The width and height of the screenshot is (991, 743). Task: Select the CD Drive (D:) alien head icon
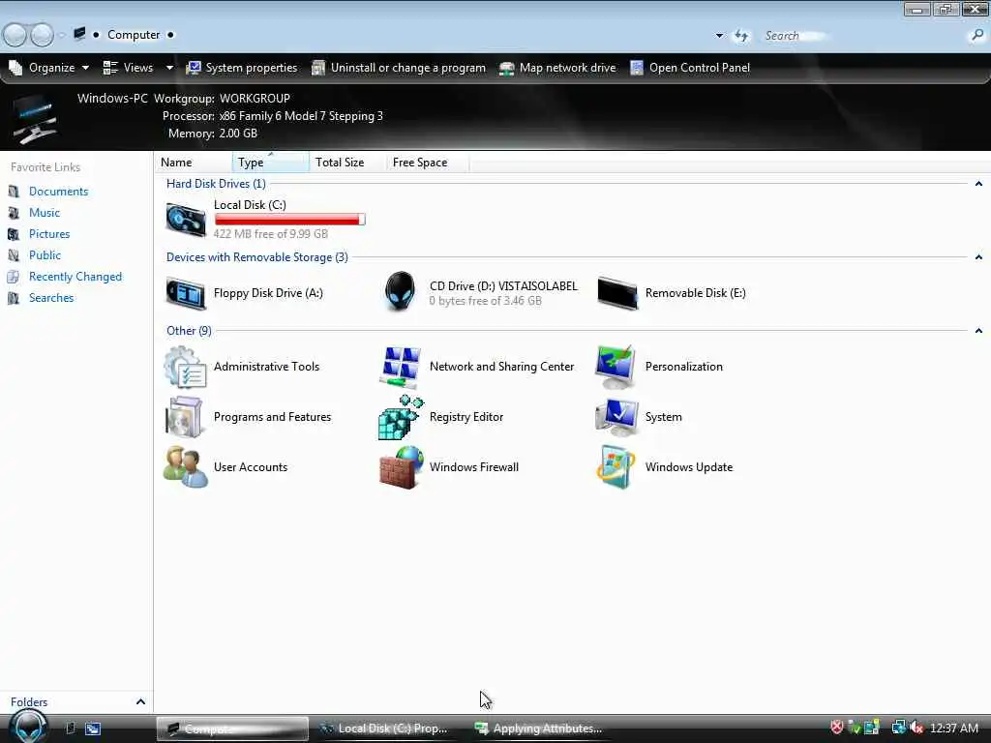pyautogui.click(x=400, y=291)
